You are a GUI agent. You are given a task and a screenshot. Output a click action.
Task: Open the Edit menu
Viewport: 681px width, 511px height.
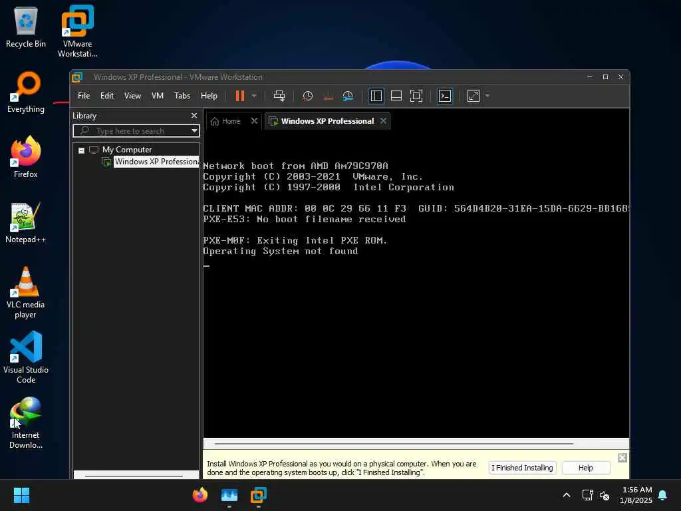(x=107, y=96)
